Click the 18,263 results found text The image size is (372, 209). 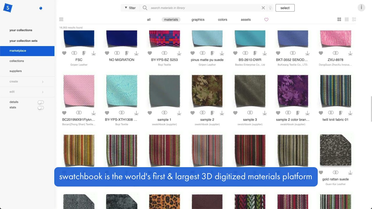(x=71, y=28)
